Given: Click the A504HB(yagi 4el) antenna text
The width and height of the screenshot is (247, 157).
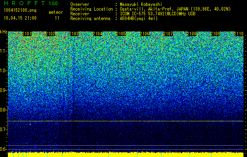Looking at the screenshot, I should tap(139, 18).
